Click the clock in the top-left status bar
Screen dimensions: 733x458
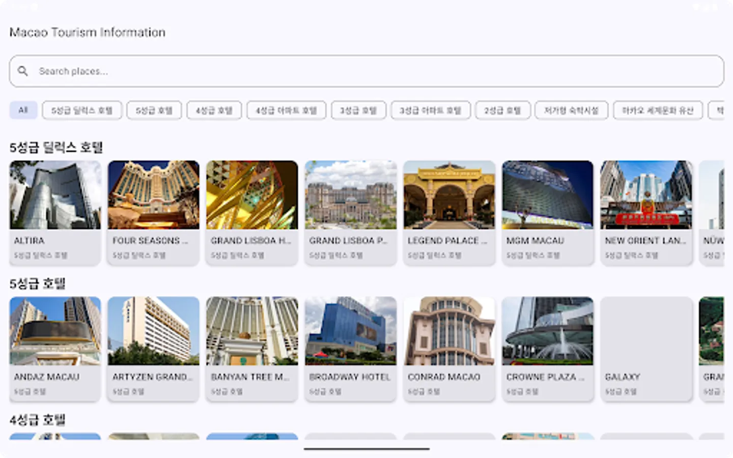click(20, 7)
